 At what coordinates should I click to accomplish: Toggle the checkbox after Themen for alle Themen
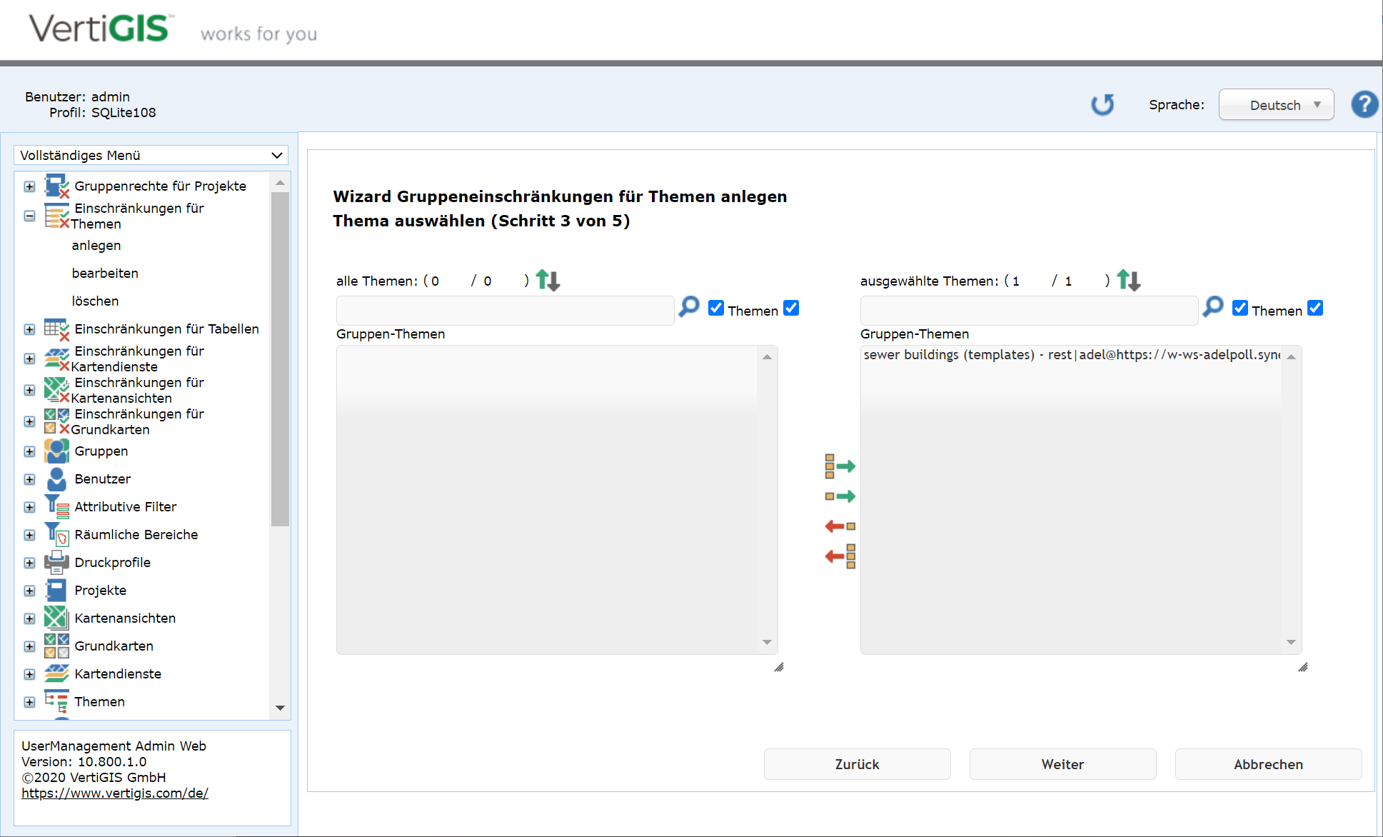tap(791, 308)
